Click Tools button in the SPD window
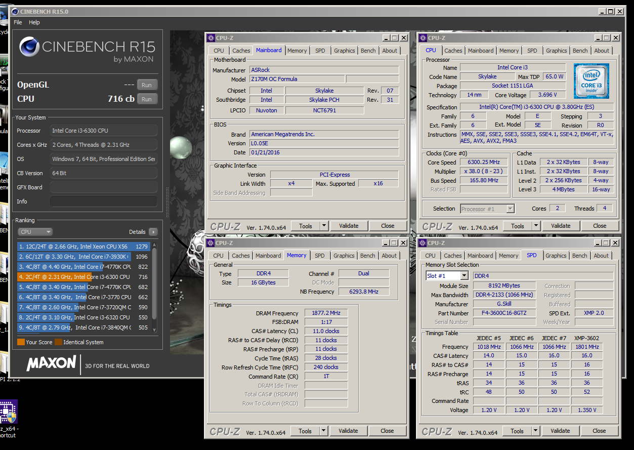 click(517, 431)
